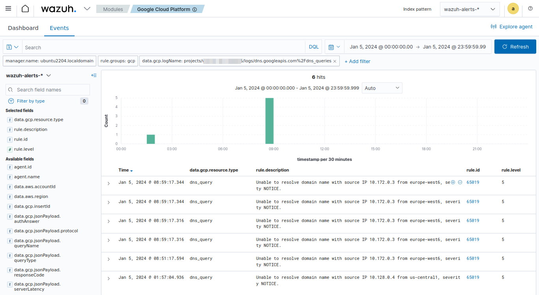Filter for value on first row description
This screenshot has width=539, height=295.
(x=453, y=182)
